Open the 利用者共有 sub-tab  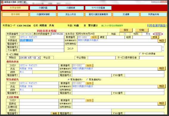(x=154, y=14)
